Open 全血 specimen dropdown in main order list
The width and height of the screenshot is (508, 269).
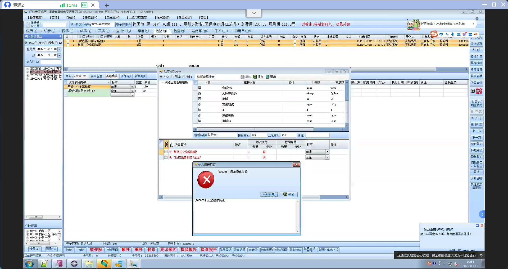pos(132,91)
